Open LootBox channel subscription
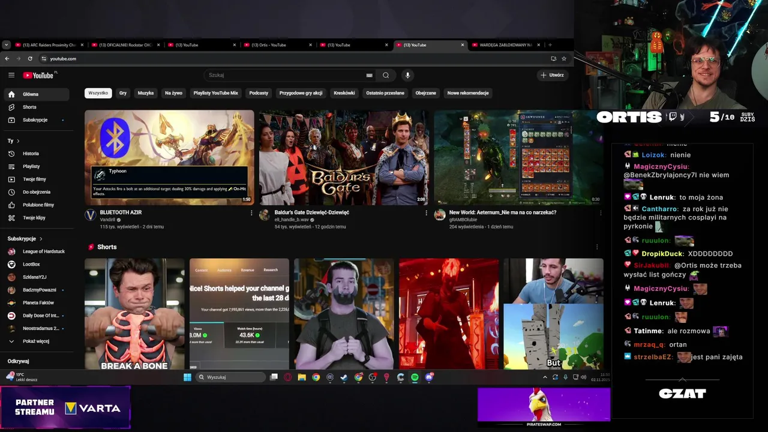Image resolution: width=768 pixels, height=432 pixels. tap(37, 265)
